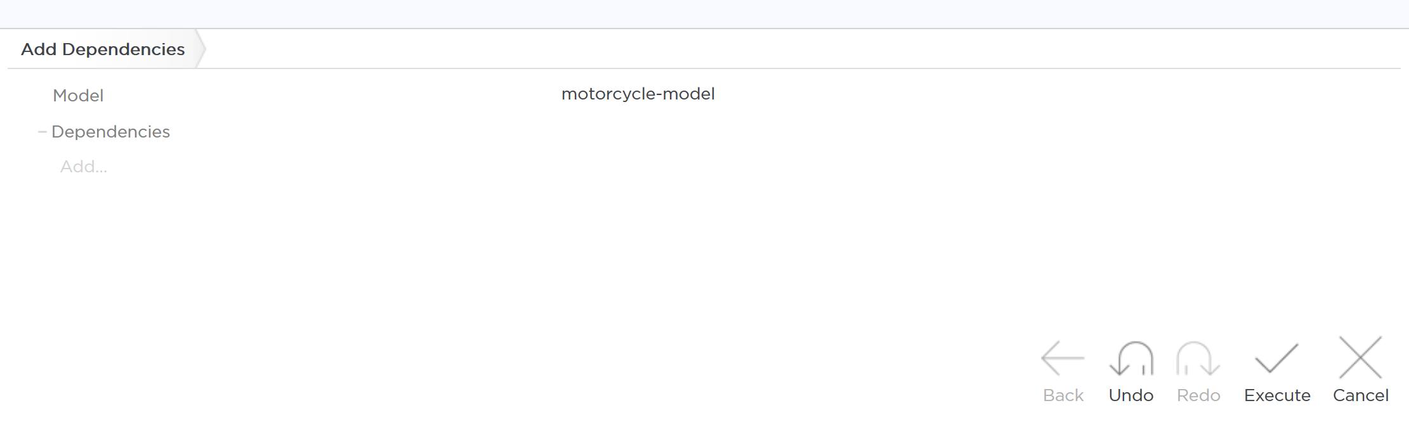Click the Back text label

(x=1063, y=395)
